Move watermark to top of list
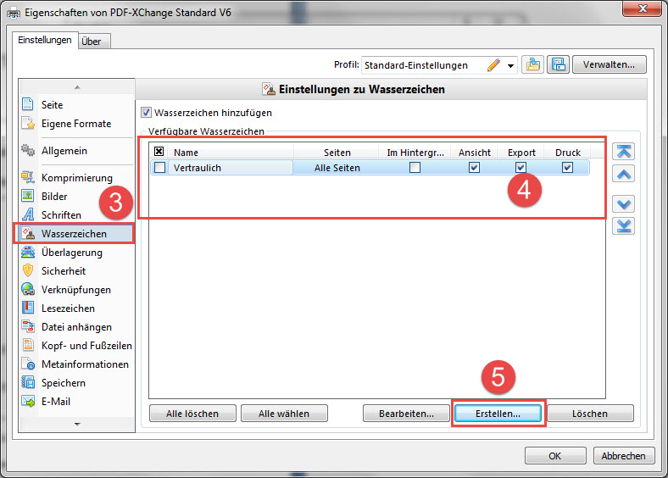 [x=623, y=151]
